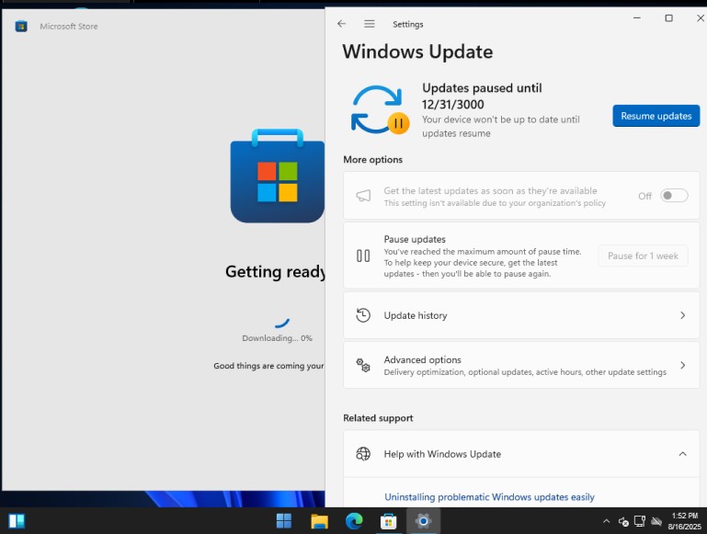Open the clock showing 1:52 PM
707x534 pixels.
684,521
